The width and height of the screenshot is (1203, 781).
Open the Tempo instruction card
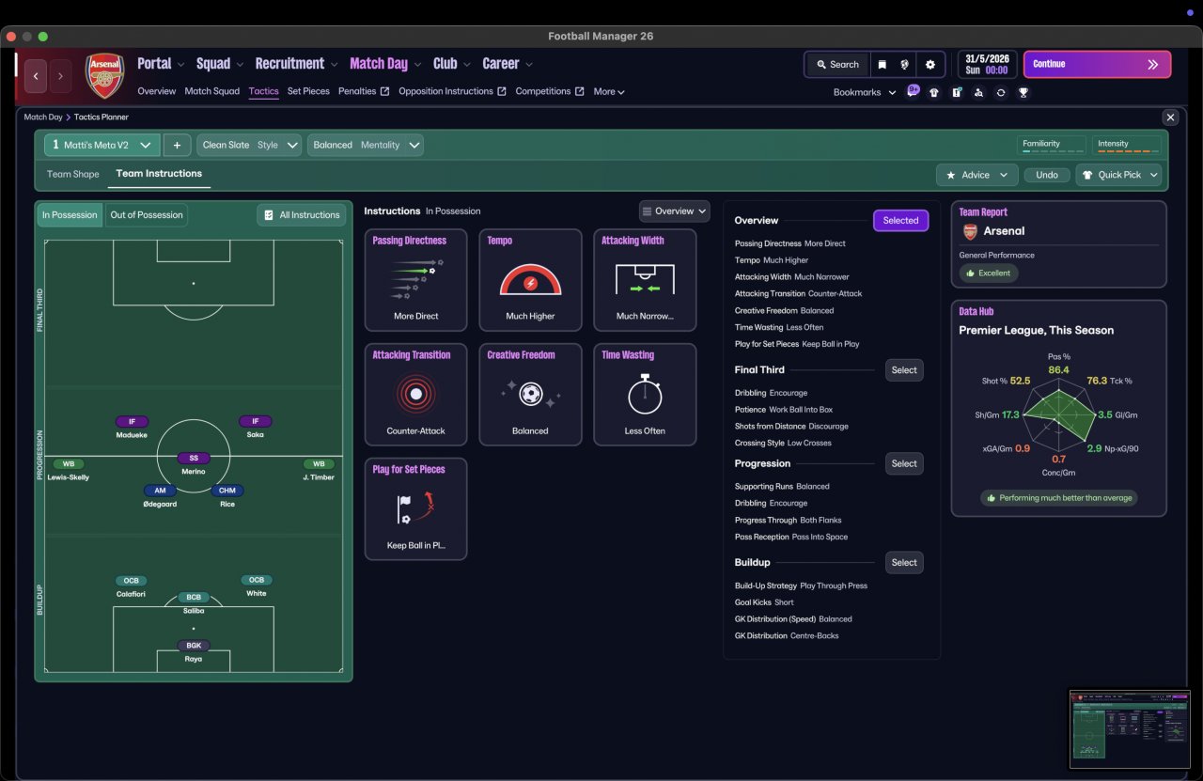tap(530, 280)
